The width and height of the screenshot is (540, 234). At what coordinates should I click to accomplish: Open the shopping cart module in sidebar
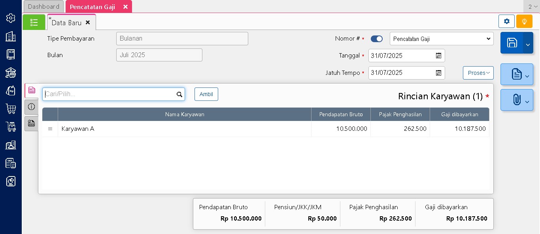[x=11, y=109]
